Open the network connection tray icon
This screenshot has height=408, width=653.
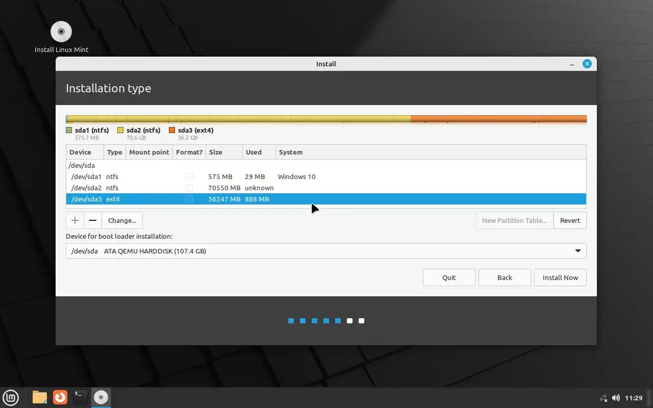(x=604, y=398)
